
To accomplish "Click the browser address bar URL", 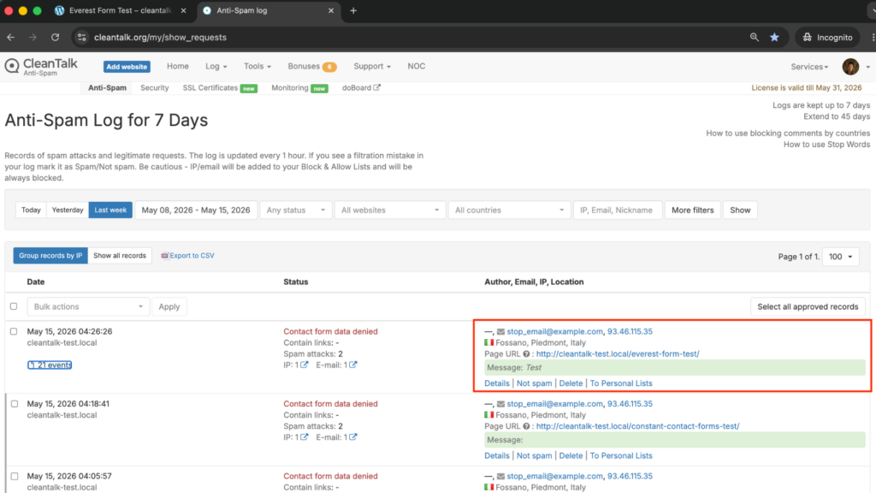I will 160,38.
